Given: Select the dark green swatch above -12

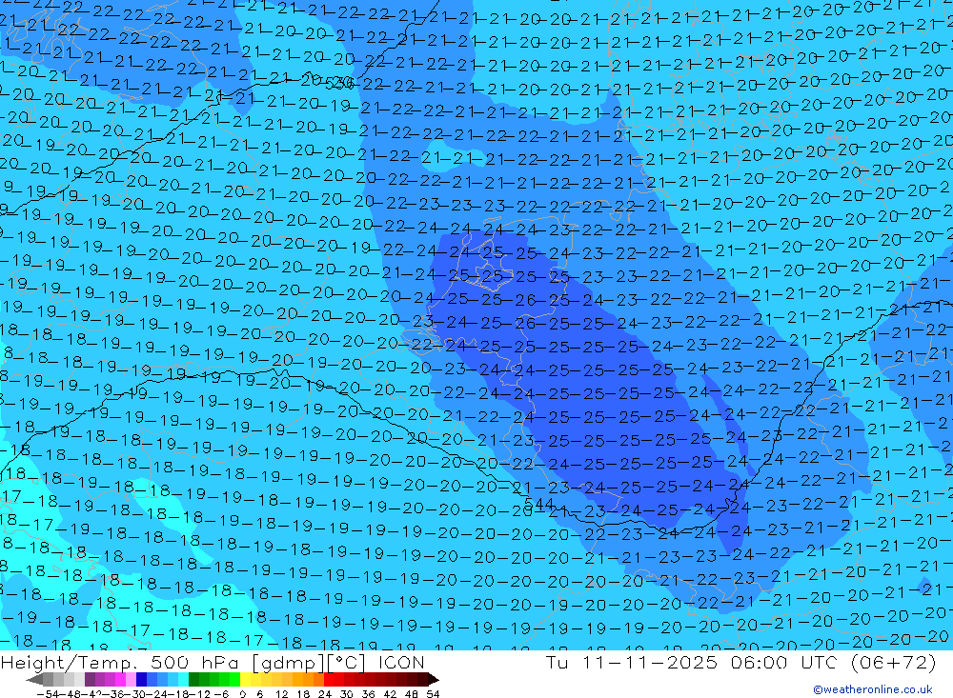Looking at the screenshot, I should (x=193, y=680).
